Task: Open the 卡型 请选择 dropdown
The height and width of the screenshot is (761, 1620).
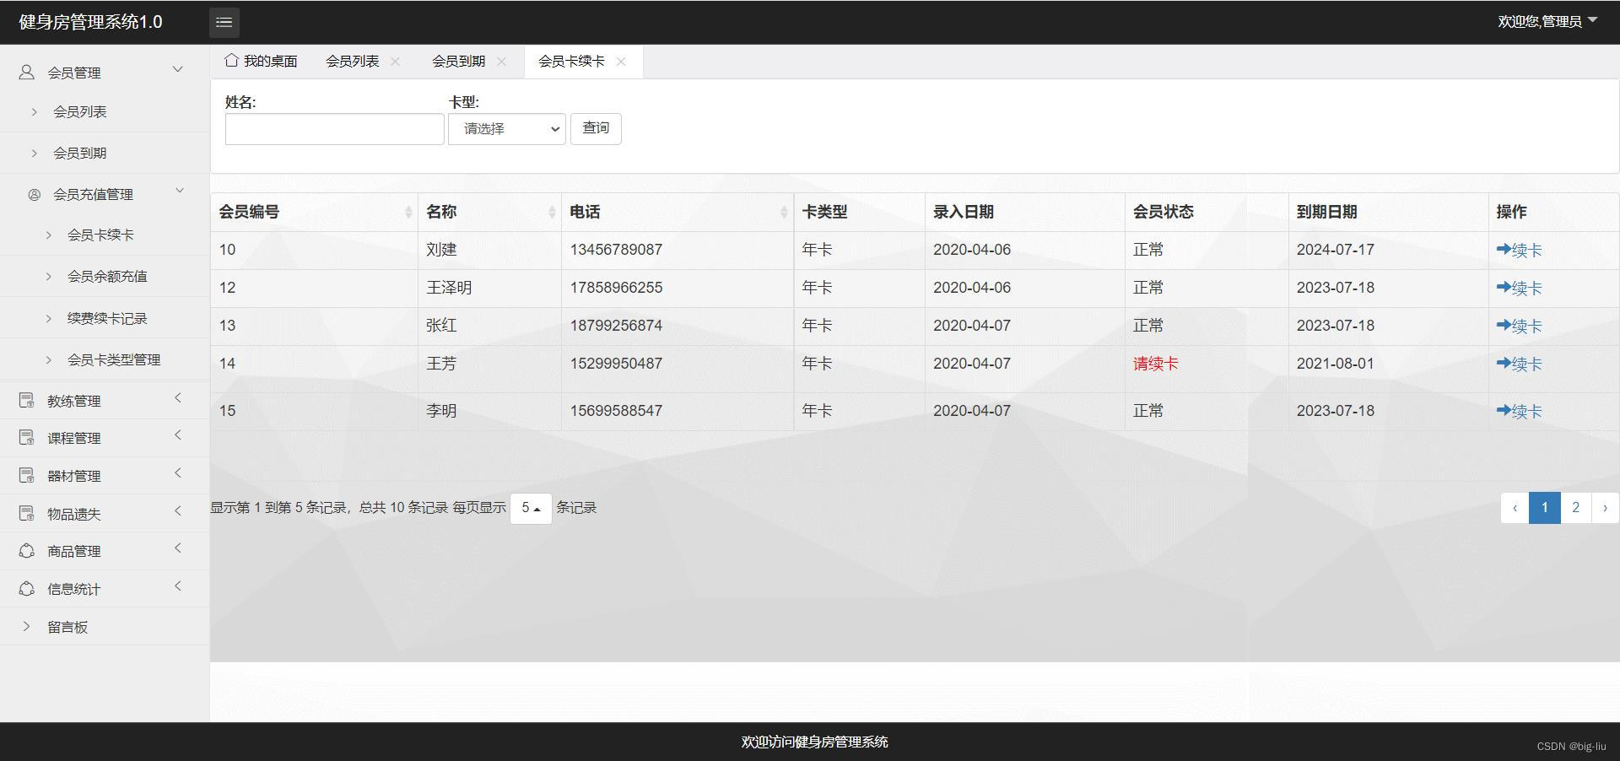Action: [507, 129]
